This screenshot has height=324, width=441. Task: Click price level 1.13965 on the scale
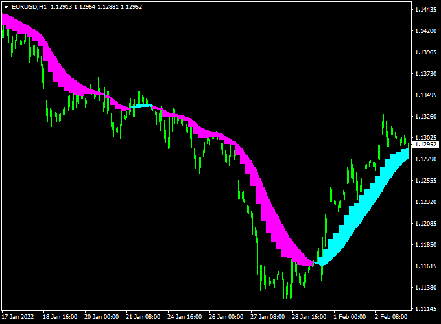pos(426,52)
